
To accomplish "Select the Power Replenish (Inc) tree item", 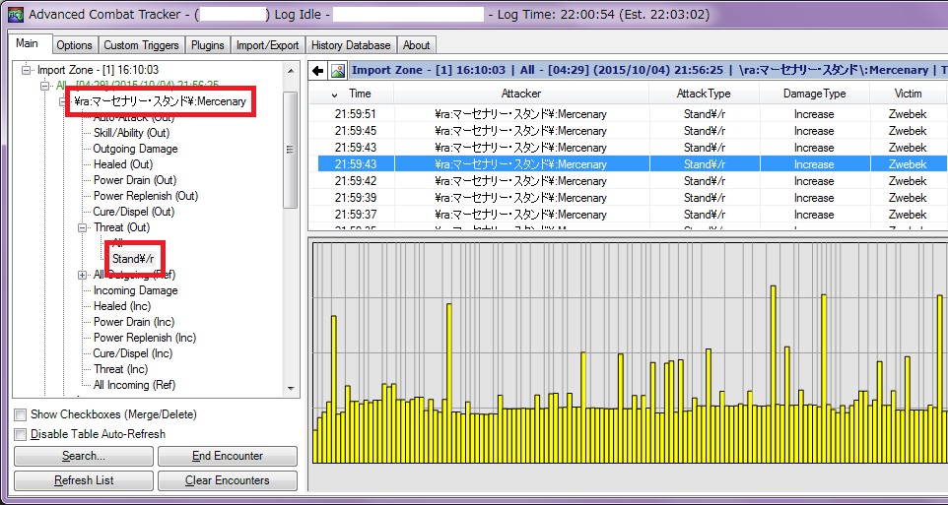I will click(145, 338).
